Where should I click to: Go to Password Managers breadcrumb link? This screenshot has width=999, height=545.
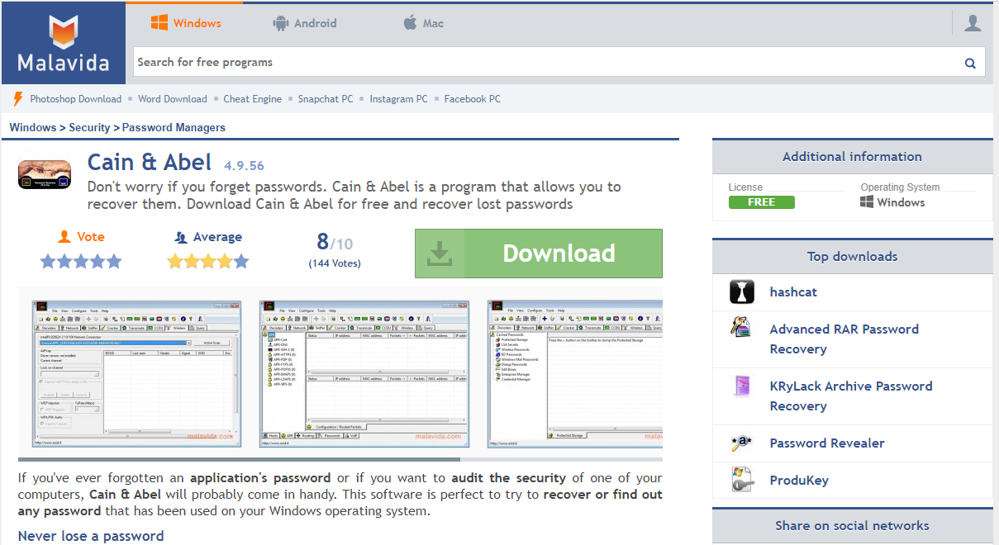(x=174, y=128)
